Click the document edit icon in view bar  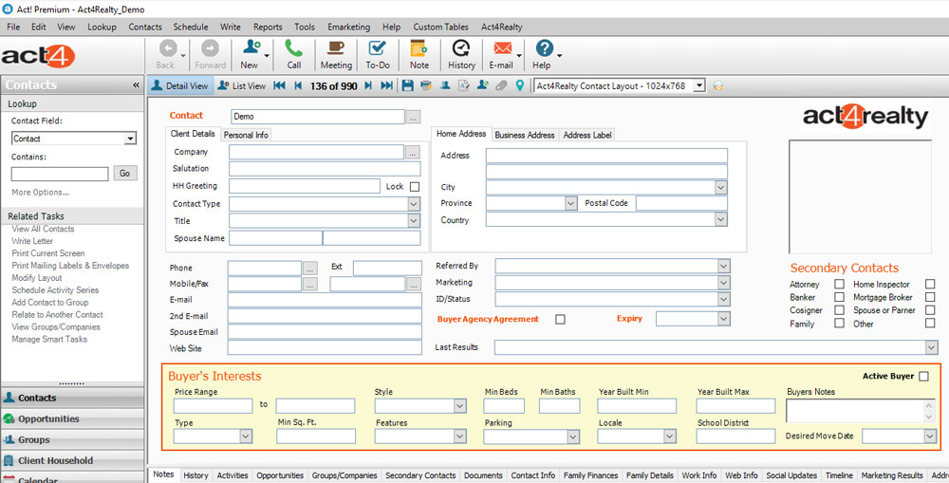(464, 86)
